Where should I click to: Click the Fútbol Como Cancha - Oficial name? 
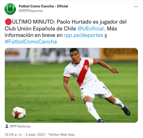[x=43, y=6]
